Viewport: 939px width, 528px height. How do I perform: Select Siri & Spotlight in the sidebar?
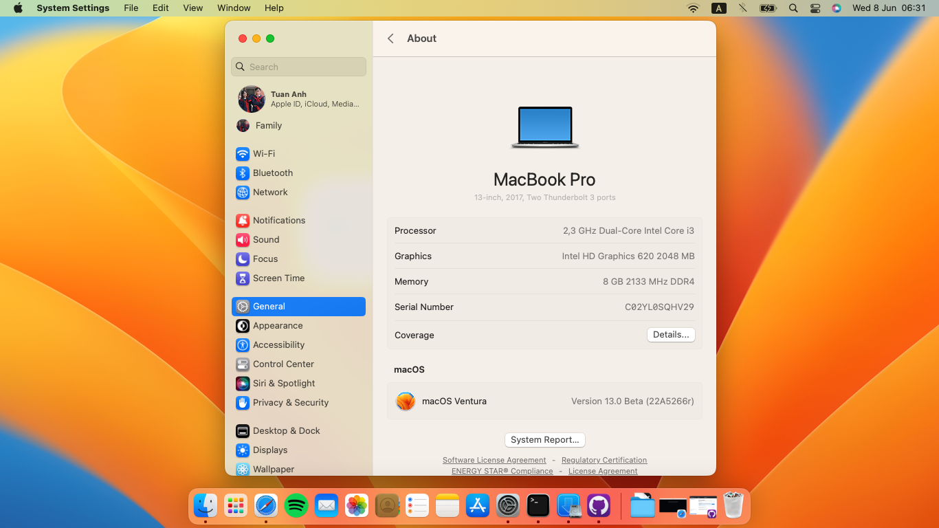coord(298,384)
